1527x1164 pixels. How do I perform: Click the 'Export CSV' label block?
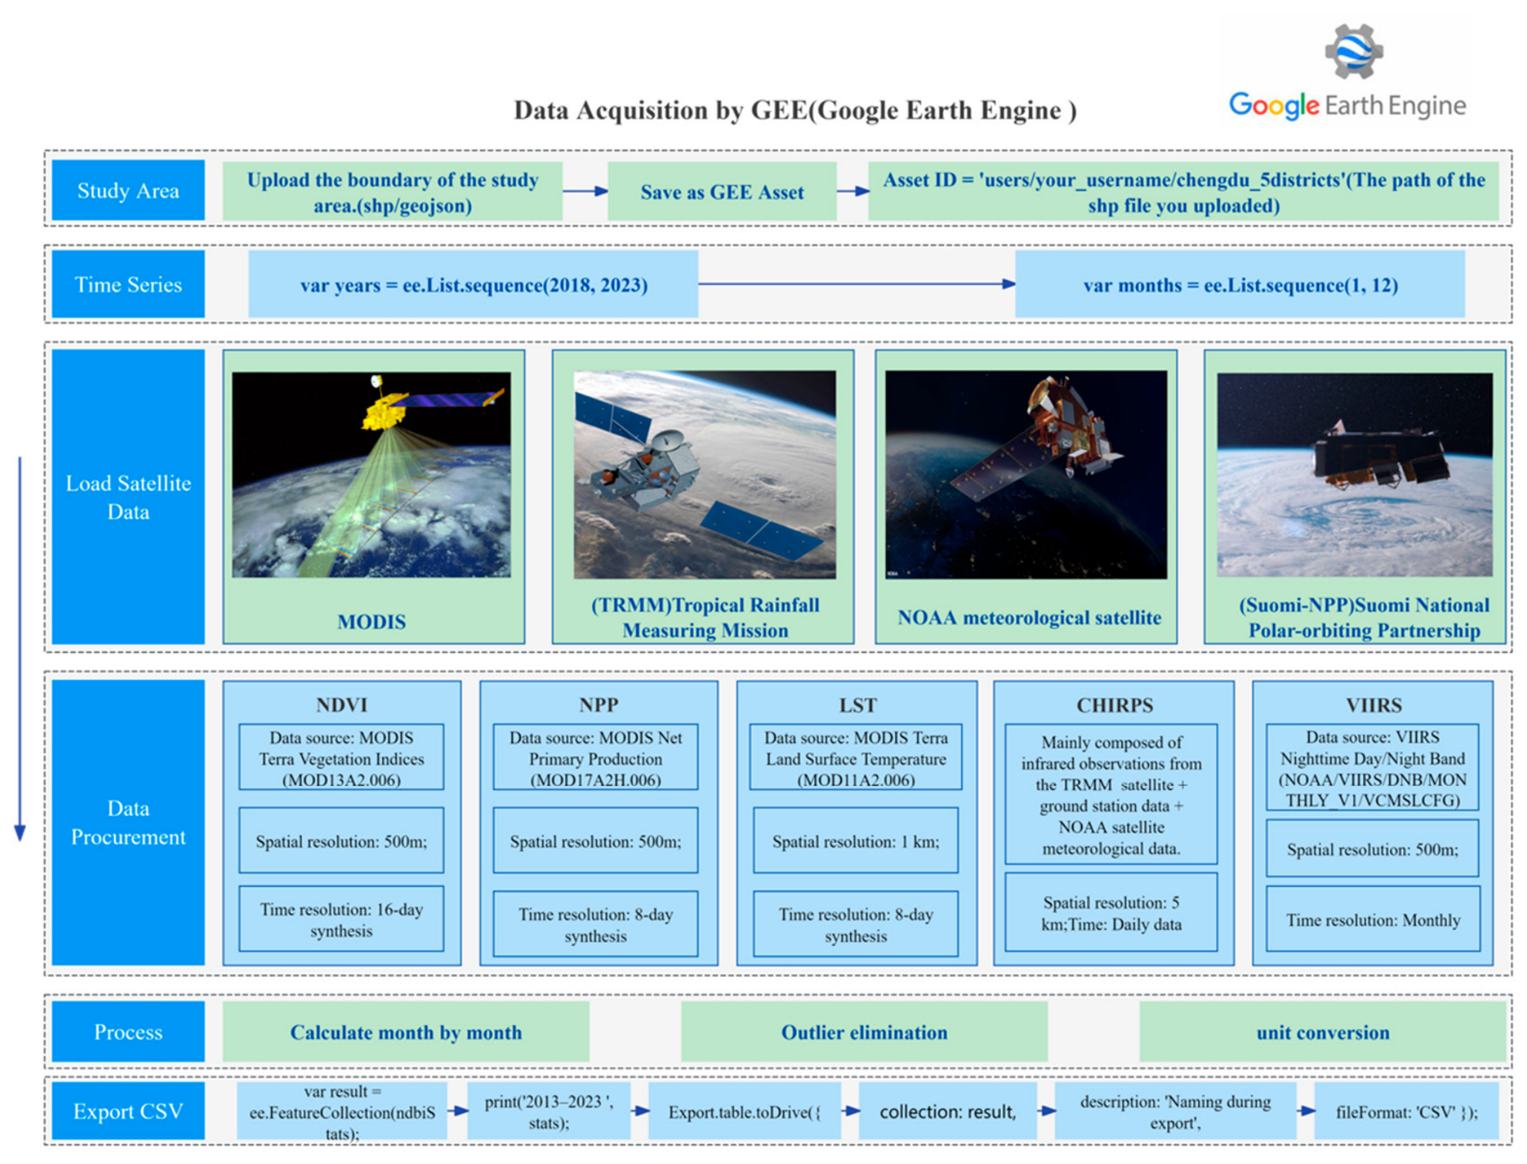pos(128,1111)
